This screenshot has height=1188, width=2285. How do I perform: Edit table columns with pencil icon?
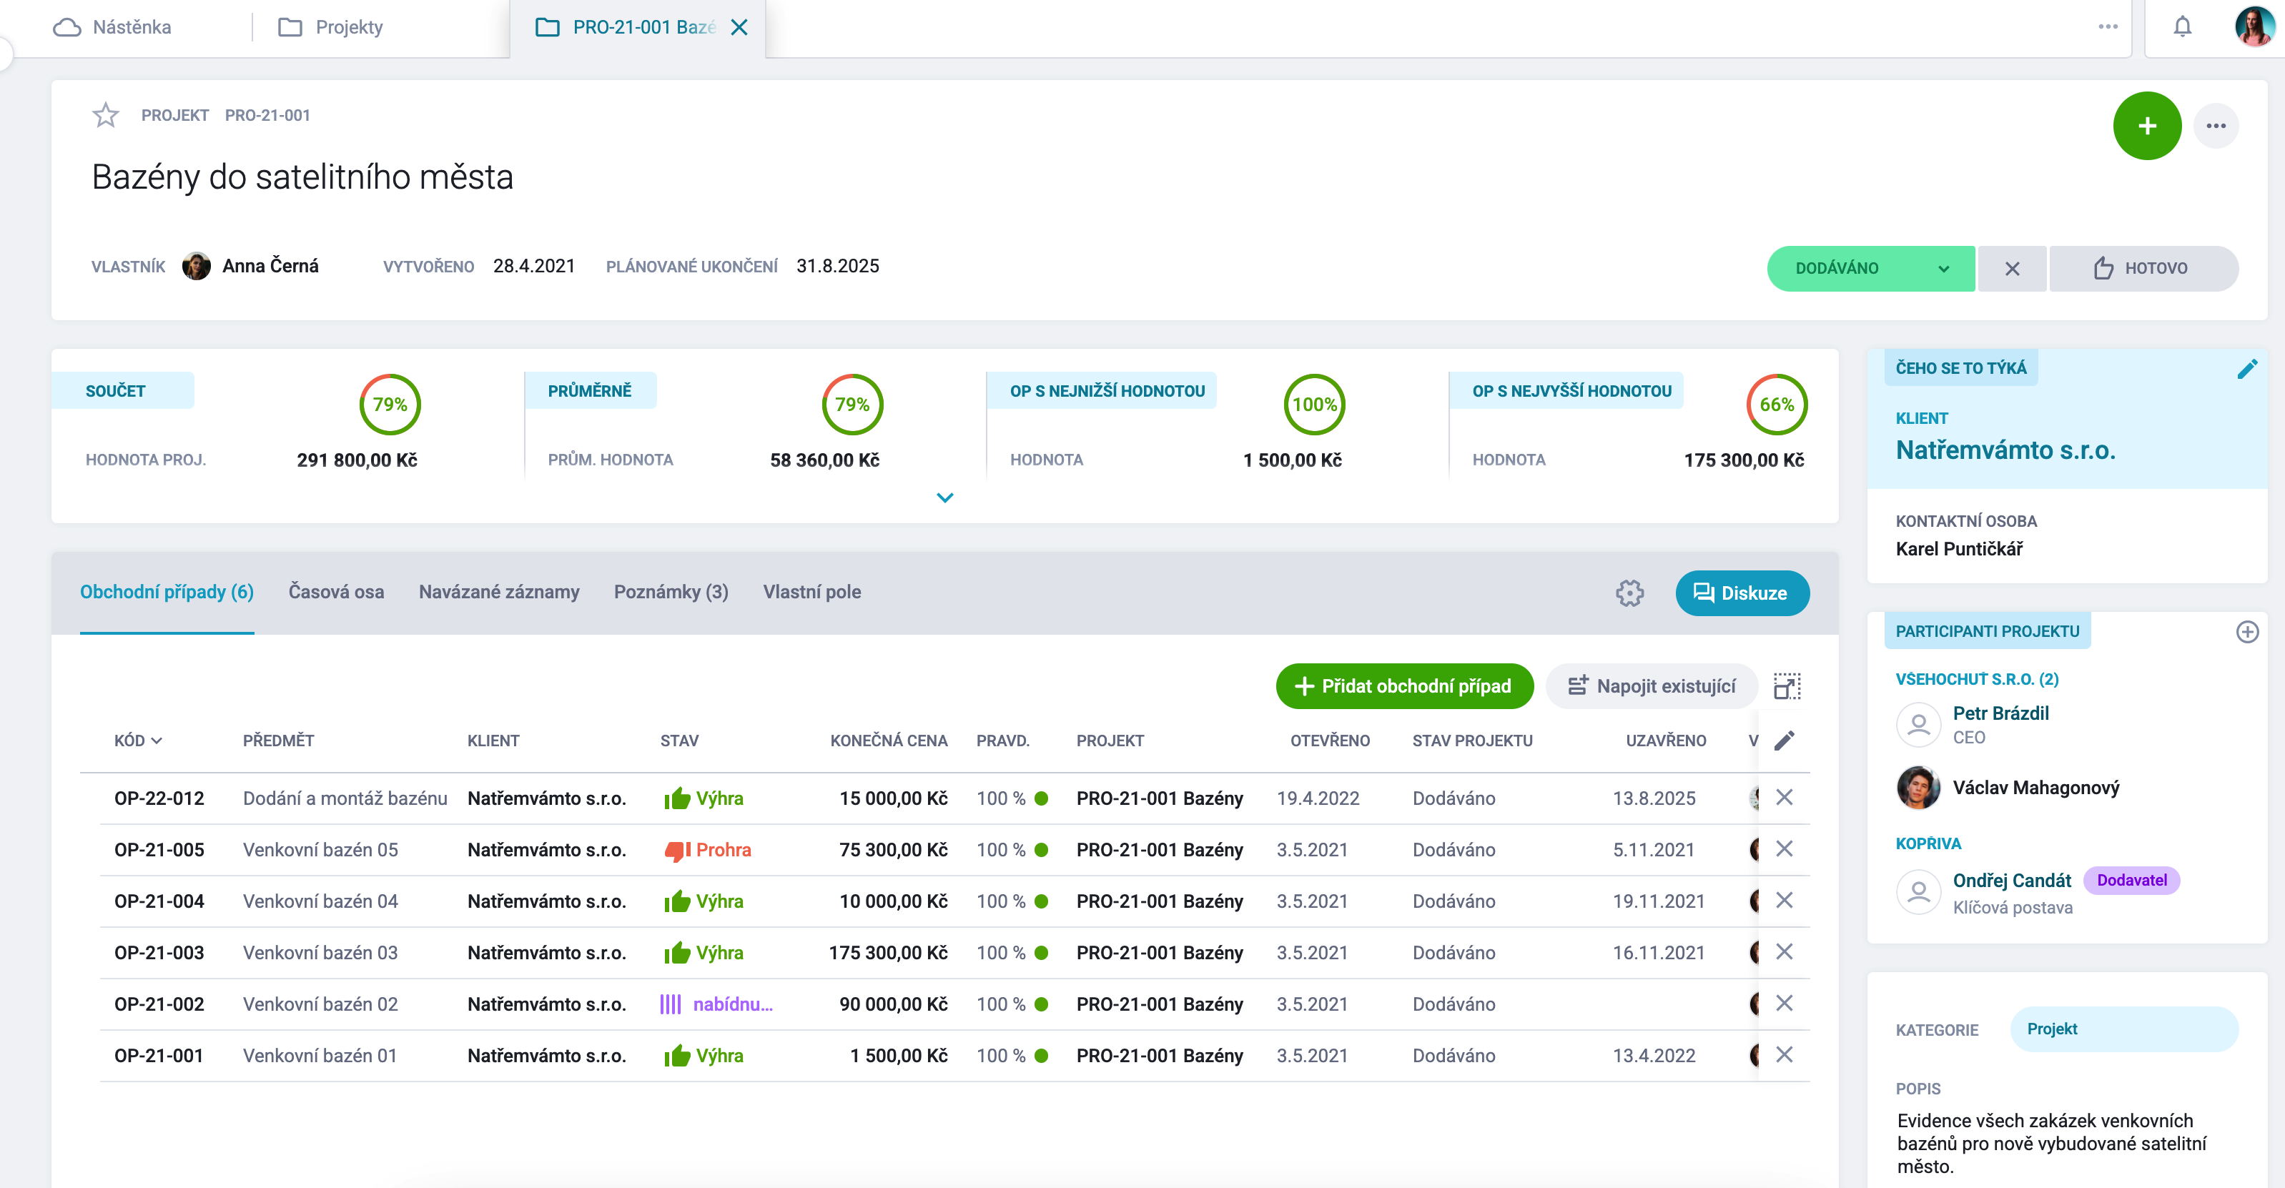tap(1785, 741)
